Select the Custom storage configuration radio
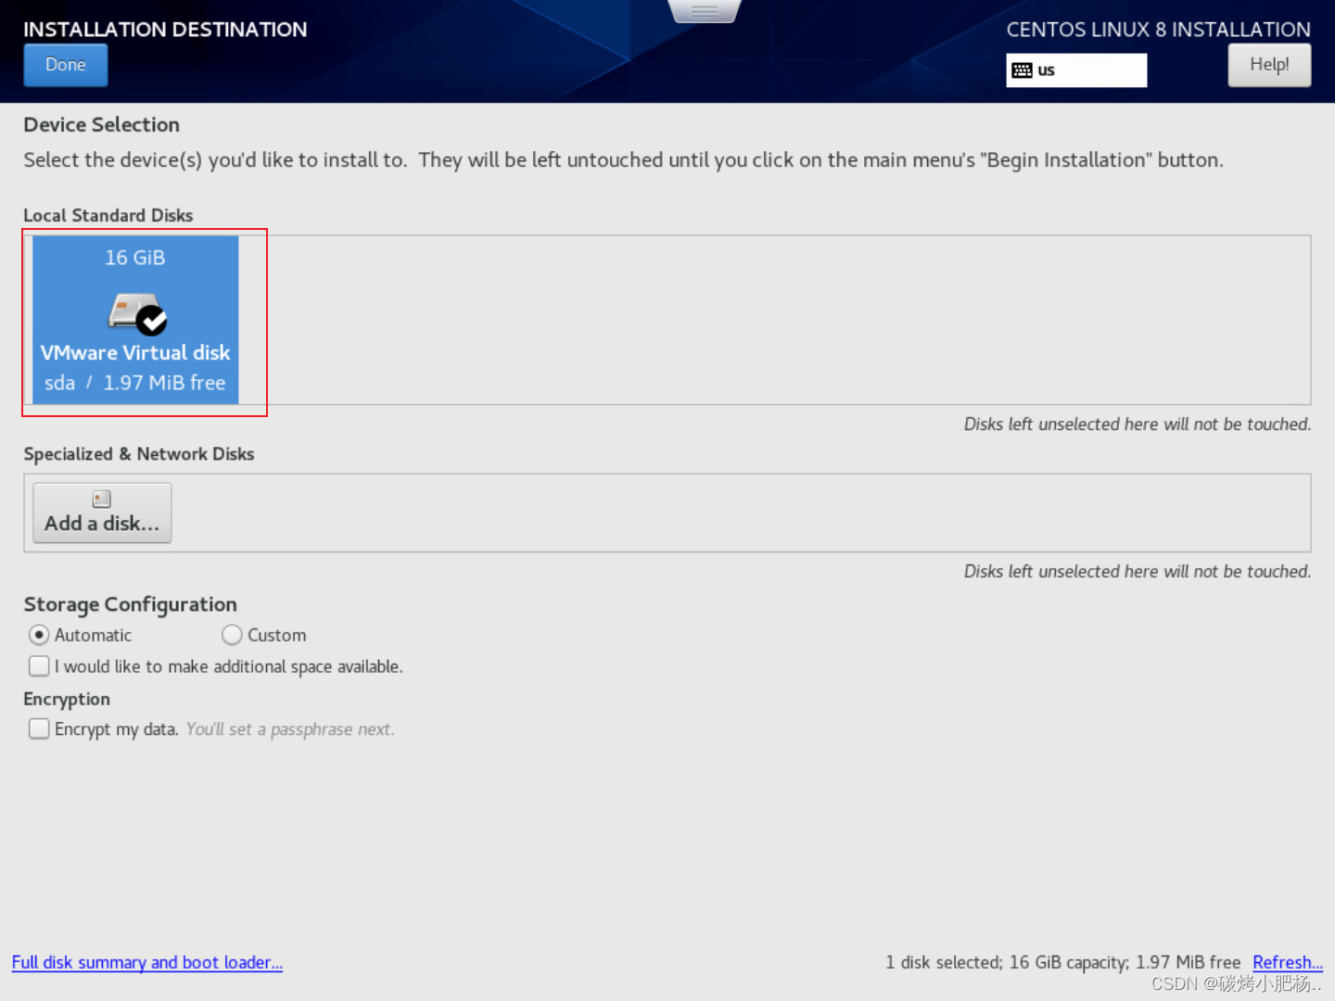The width and height of the screenshot is (1335, 1001). pyautogui.click(x=232, y=635)
